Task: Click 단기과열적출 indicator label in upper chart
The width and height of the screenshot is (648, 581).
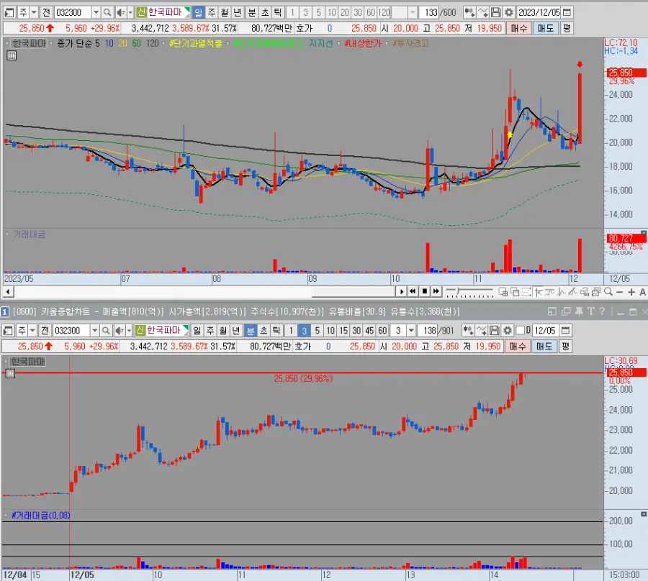Action: coord(195,43)
